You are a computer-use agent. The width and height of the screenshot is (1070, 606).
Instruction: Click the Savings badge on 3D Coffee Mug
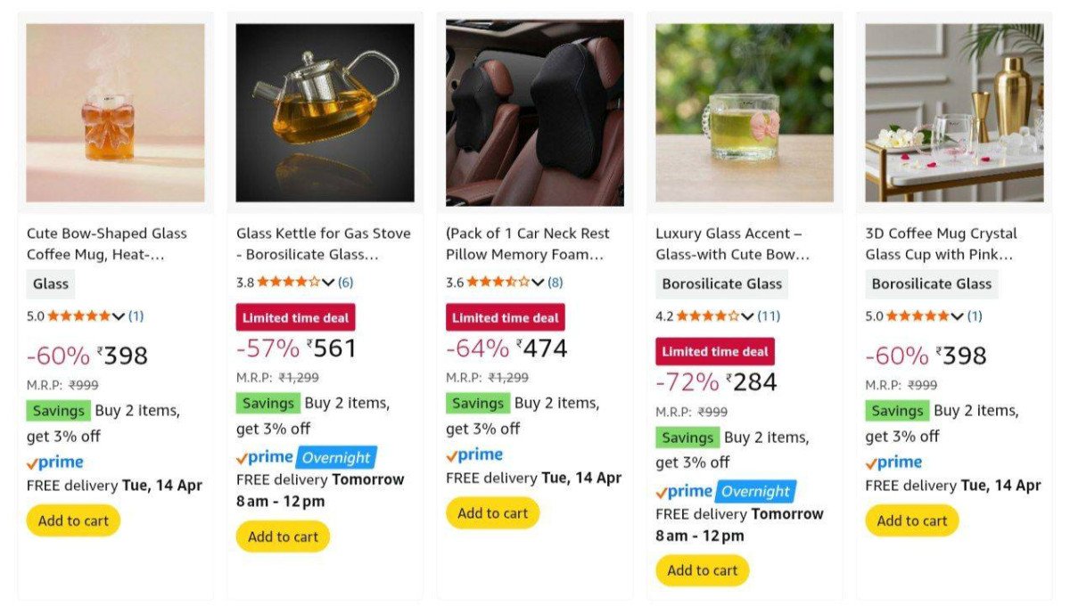pos(897,411)
